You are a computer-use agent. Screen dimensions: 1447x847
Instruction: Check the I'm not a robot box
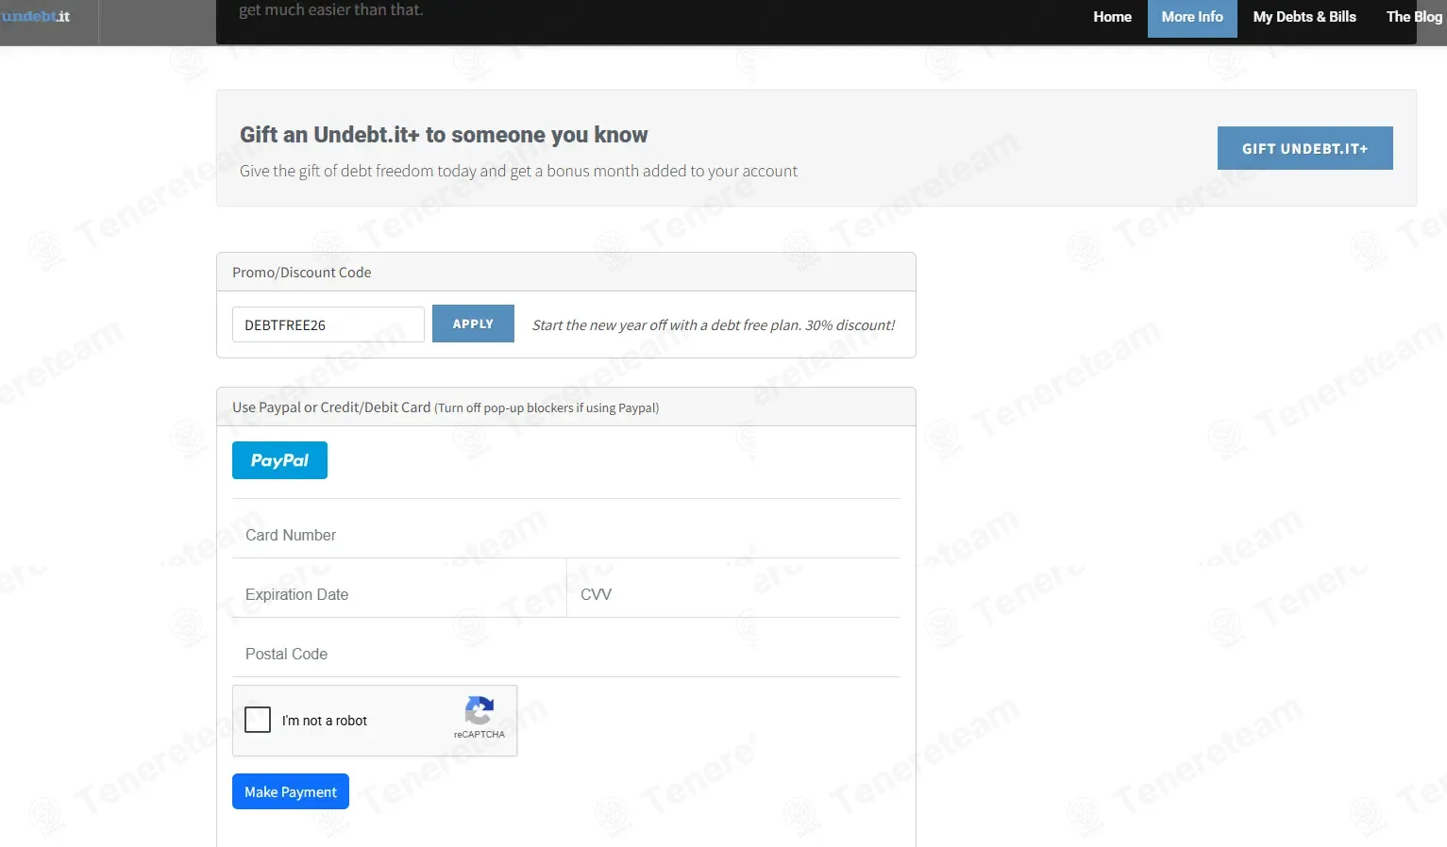pos(258,720)
